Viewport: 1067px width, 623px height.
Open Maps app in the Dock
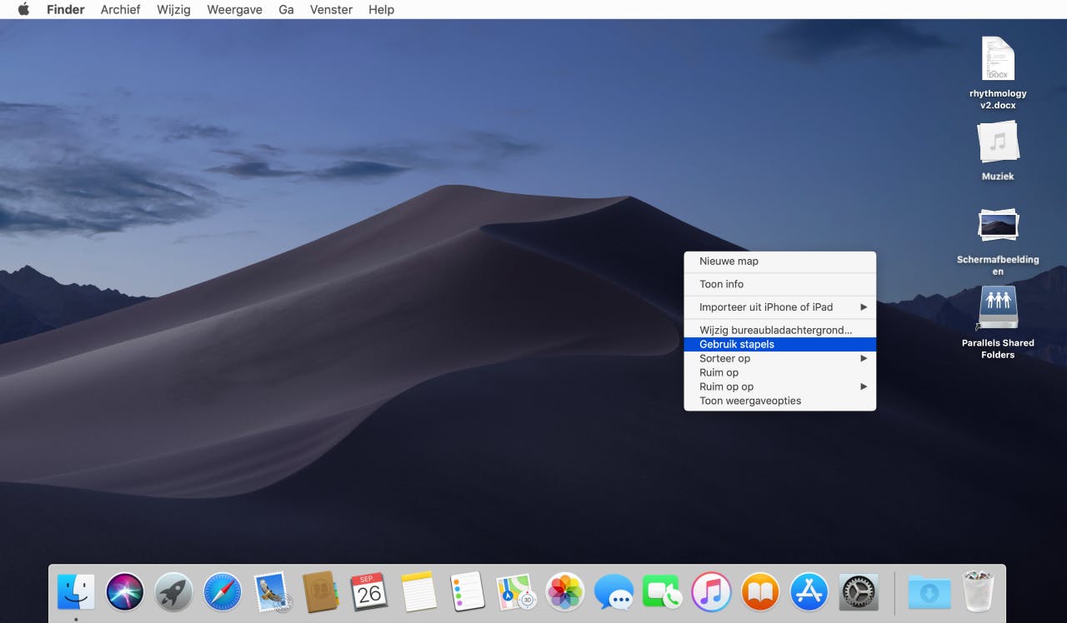tap(516, 592)
